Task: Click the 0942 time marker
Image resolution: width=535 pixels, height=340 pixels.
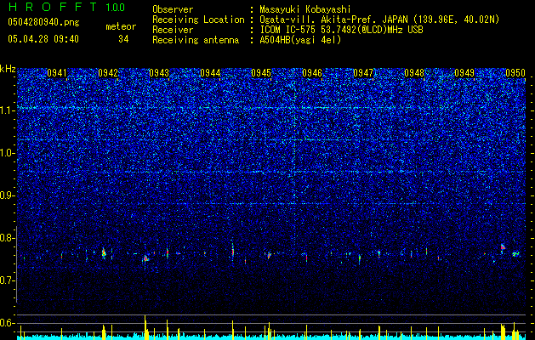Action: pos(108,73)
